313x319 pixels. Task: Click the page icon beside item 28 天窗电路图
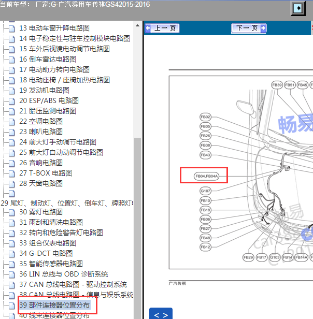coord(12,184)
